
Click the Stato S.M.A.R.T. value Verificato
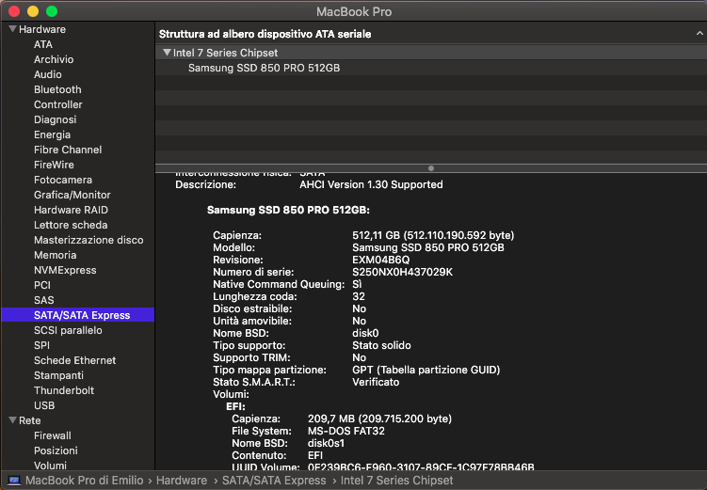(376, 382)
